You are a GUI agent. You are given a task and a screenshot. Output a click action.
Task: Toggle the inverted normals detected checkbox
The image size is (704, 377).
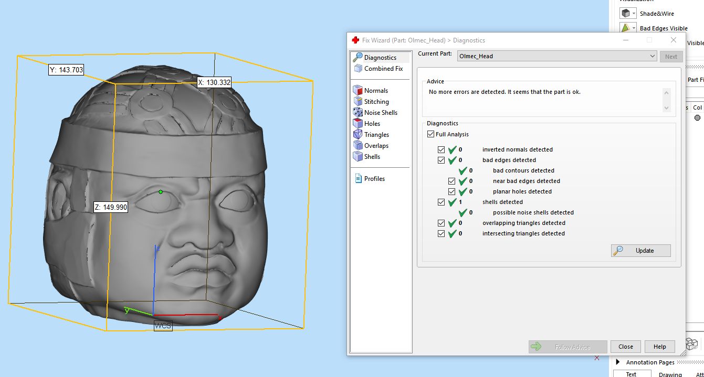441,149
